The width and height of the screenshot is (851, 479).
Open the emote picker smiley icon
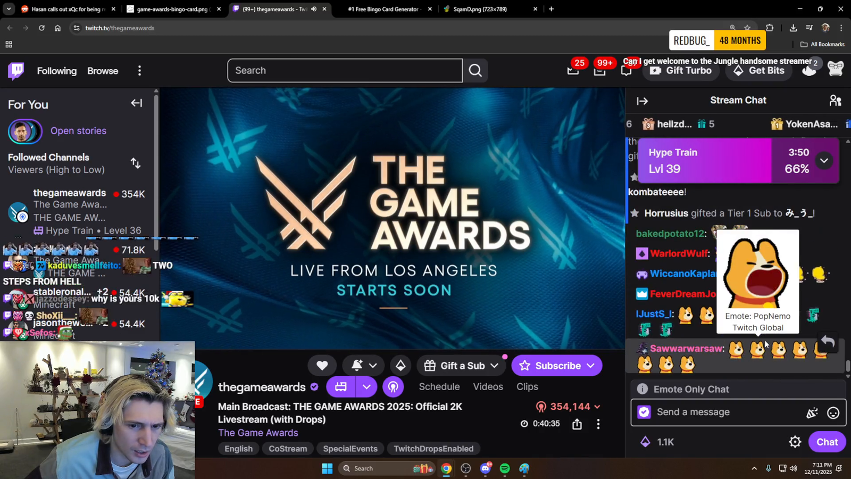[x=833, y=412]
